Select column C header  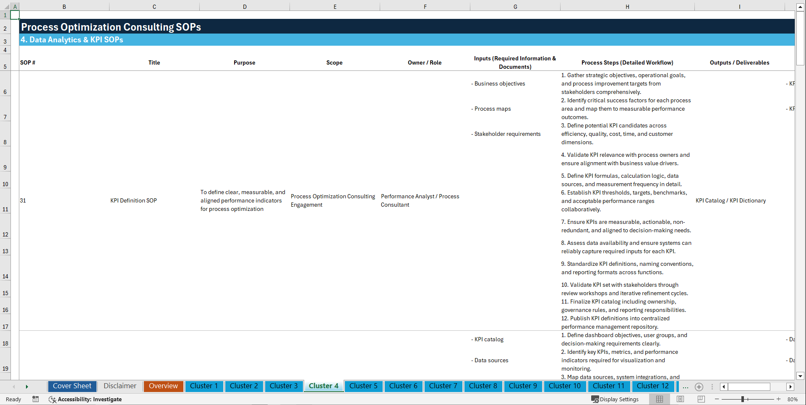[x=154, y=7]
